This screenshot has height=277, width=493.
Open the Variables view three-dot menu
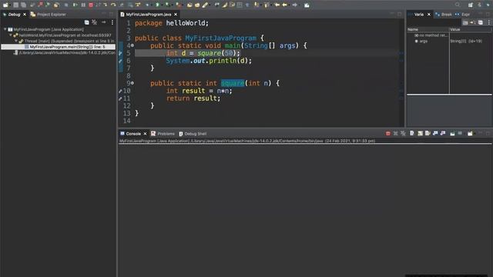489,22
